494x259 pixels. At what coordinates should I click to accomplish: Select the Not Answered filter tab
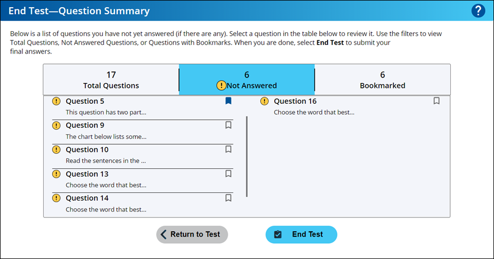pyautogui.click(x=246, y=80)
